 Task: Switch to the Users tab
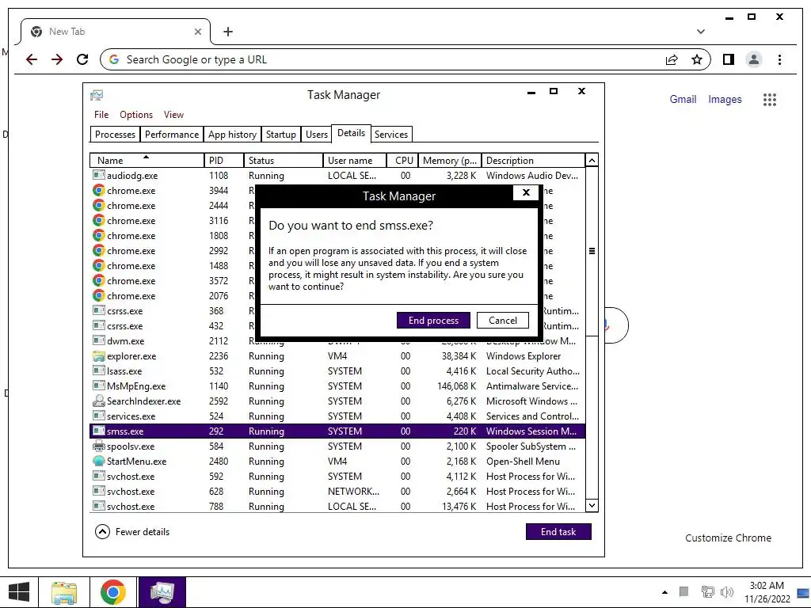coord(317,135)
